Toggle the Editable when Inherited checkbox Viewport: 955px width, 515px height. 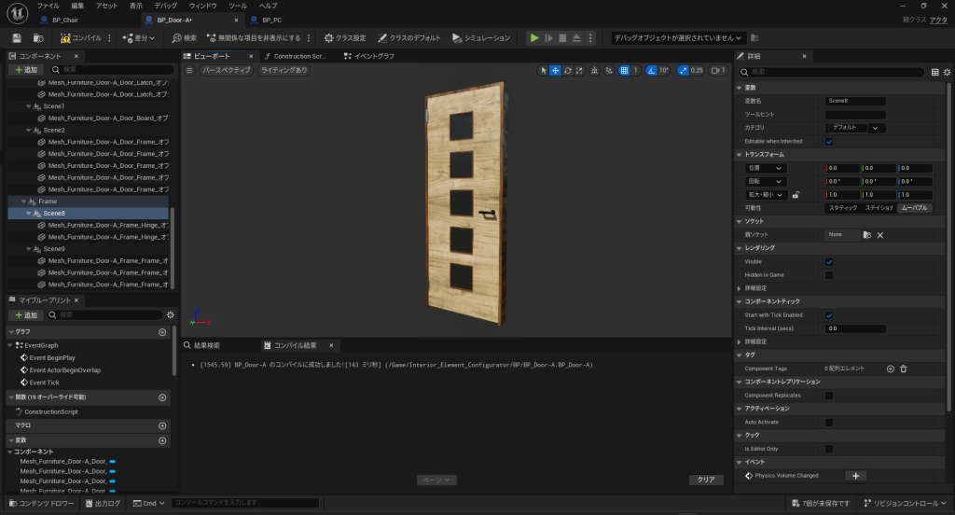click(x=829, y=141)
